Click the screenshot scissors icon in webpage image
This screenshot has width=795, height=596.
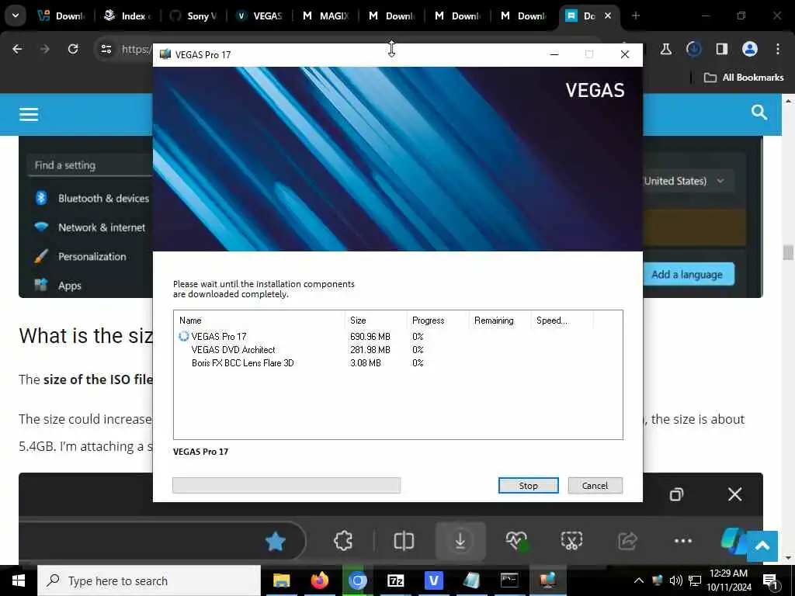(x=571, y=541)
